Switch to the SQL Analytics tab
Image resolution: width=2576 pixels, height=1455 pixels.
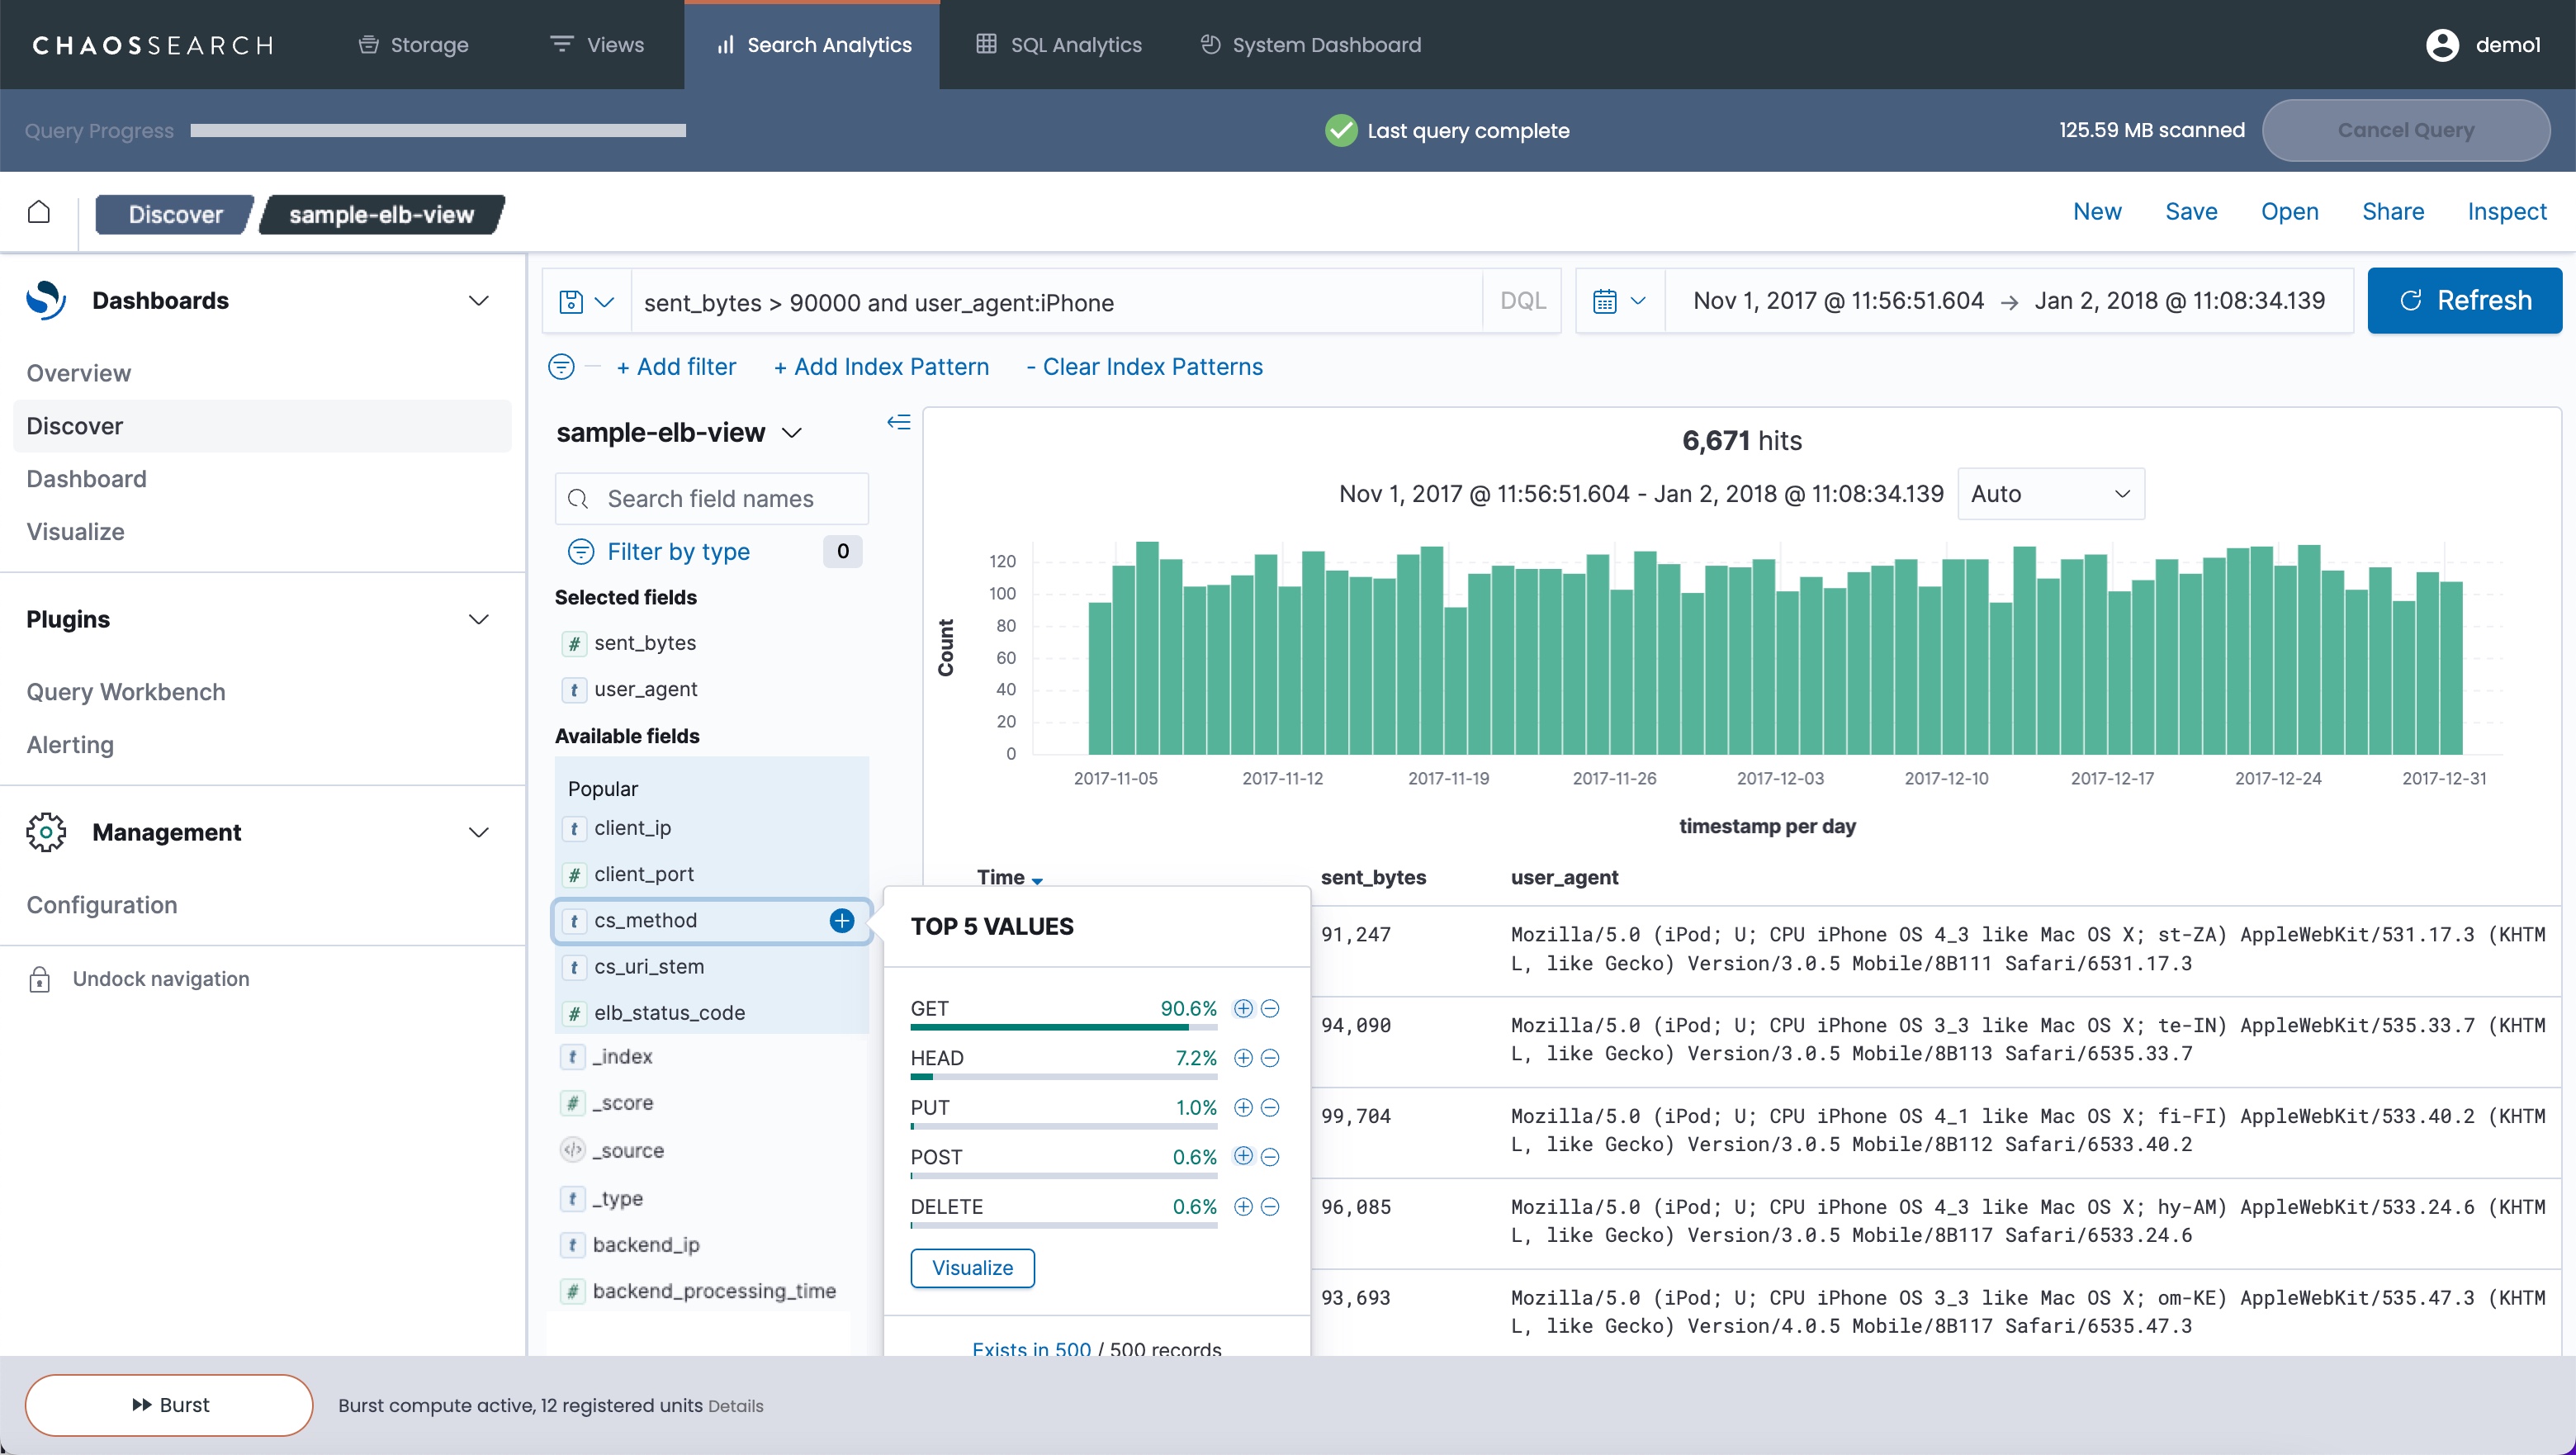point(1059,45)
